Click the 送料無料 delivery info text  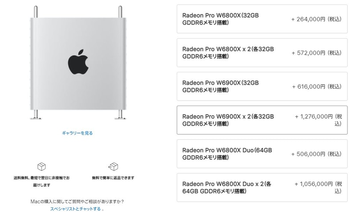click(41, 181)
